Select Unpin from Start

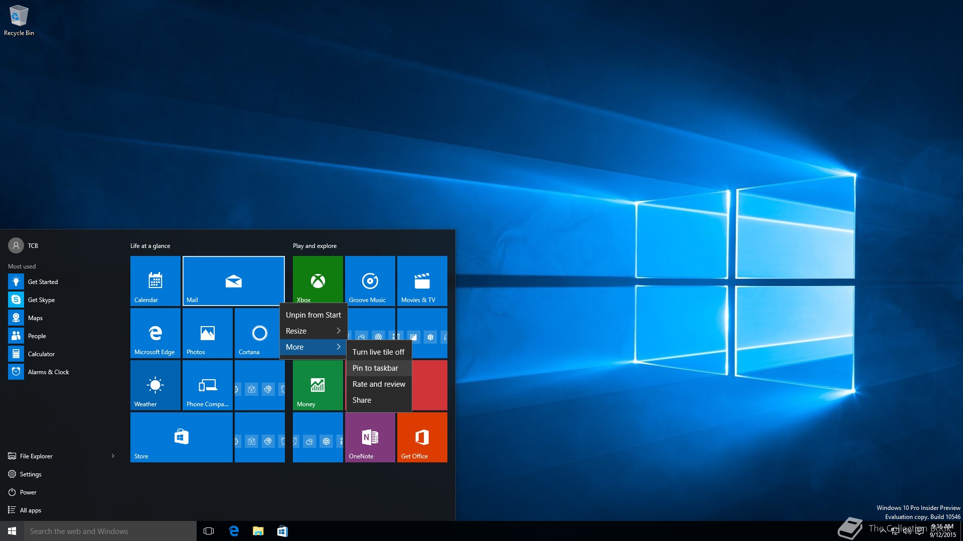pyautogui.click(x=313, y=315)
